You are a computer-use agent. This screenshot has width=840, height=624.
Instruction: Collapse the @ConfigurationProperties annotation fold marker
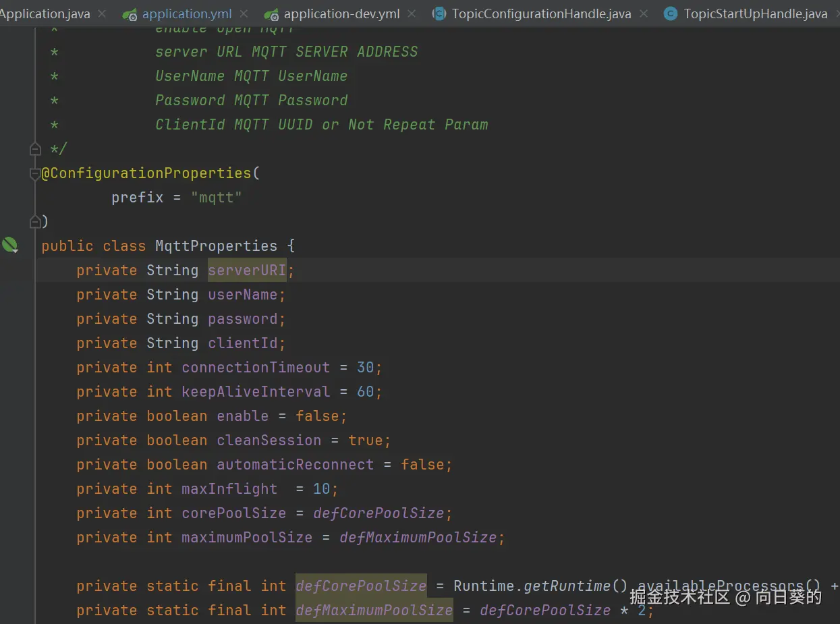tap(35, 173)
